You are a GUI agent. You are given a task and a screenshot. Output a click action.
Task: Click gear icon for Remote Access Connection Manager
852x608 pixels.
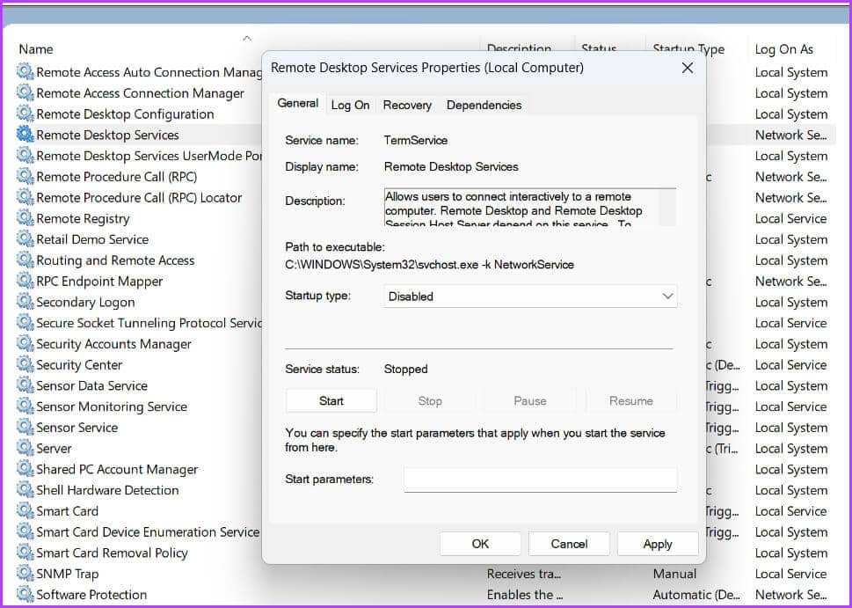(x=25, y=93)
